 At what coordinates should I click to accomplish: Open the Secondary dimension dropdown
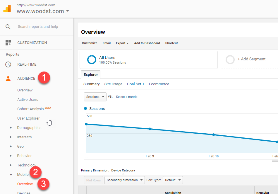pos(124,180)
